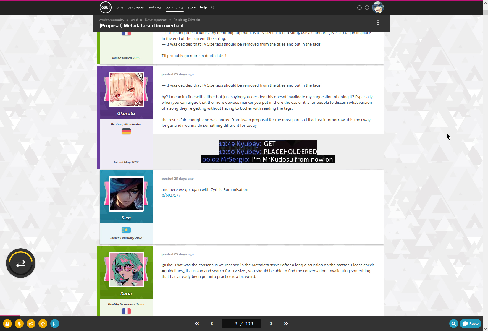Open the community menu
The height and width of the screenshot is (331, 488).
[174, 7]
